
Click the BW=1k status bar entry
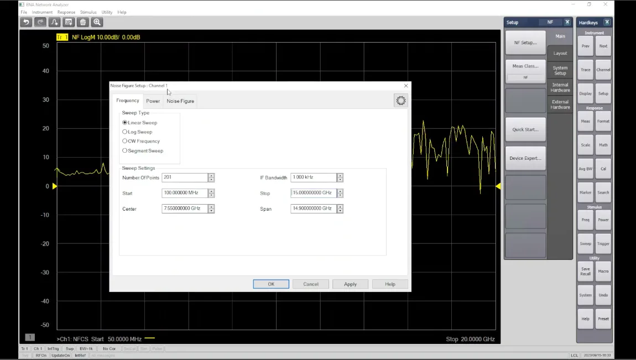tap(86, 348)
